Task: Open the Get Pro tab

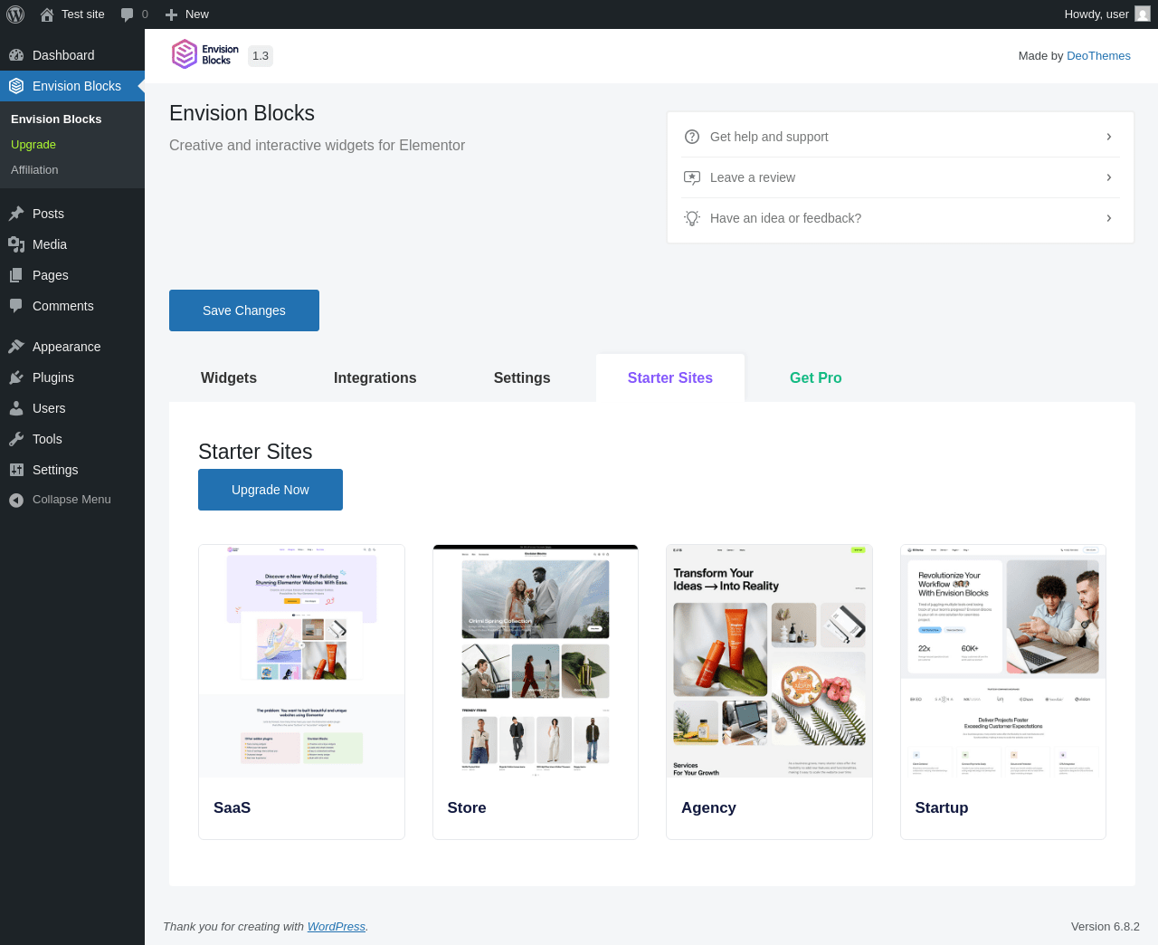Action: tap(816, 377)
